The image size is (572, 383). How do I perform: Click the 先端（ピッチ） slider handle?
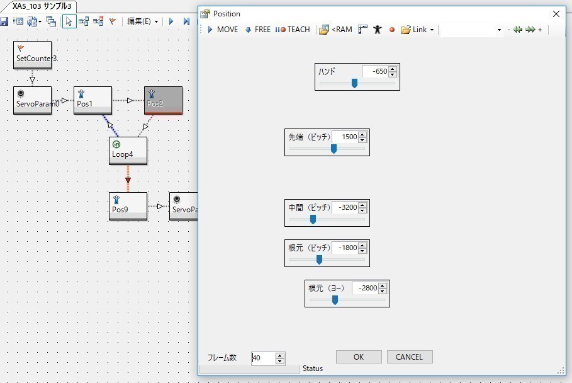click(334, 149)
